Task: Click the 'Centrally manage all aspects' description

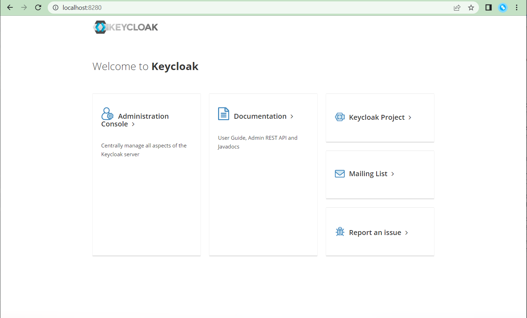Action: coord(144,150)
